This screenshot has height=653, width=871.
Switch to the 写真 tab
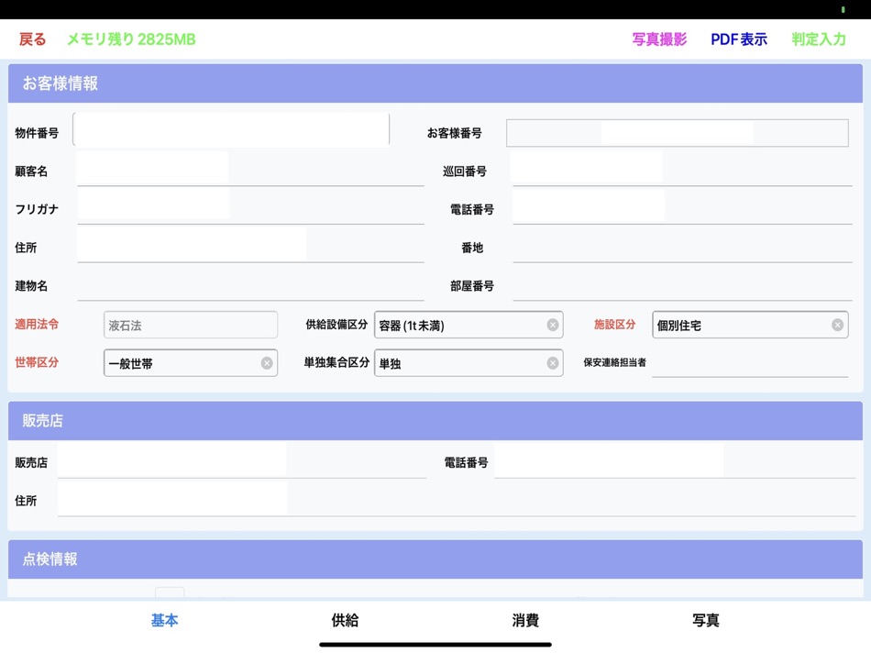(x=706, y=620)
